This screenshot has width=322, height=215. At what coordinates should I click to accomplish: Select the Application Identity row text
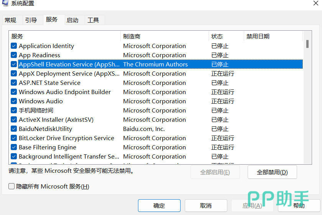tap(46, 46)
